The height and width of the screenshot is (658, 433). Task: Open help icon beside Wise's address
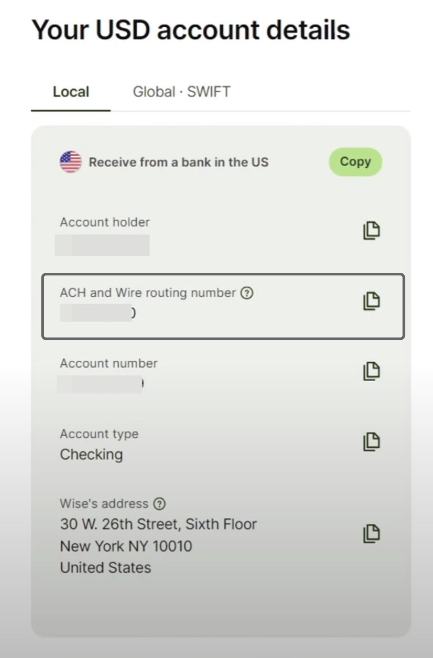pos(159,504)
